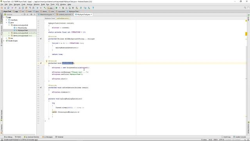Click the Paste toolbar icon
This screenshot has height=141, width=250.
[x=26, y=8]
